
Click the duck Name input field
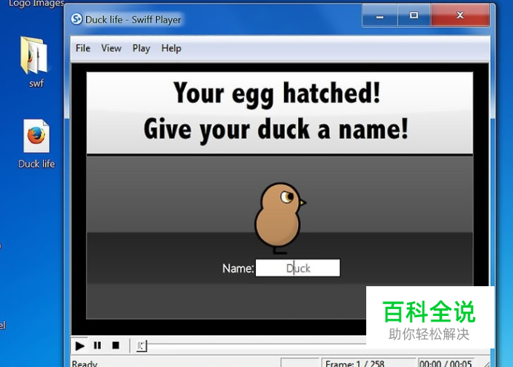(298, 268)
